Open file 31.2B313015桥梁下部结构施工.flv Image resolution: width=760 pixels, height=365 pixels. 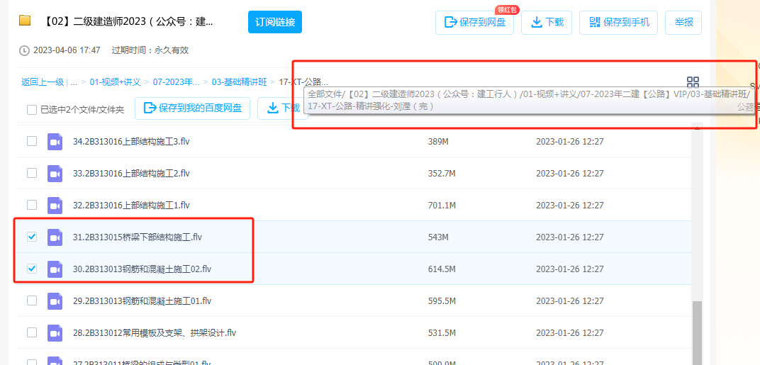[x=137, y=237]
